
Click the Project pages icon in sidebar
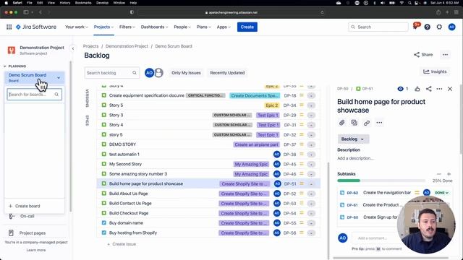click(x=12, y=233)
